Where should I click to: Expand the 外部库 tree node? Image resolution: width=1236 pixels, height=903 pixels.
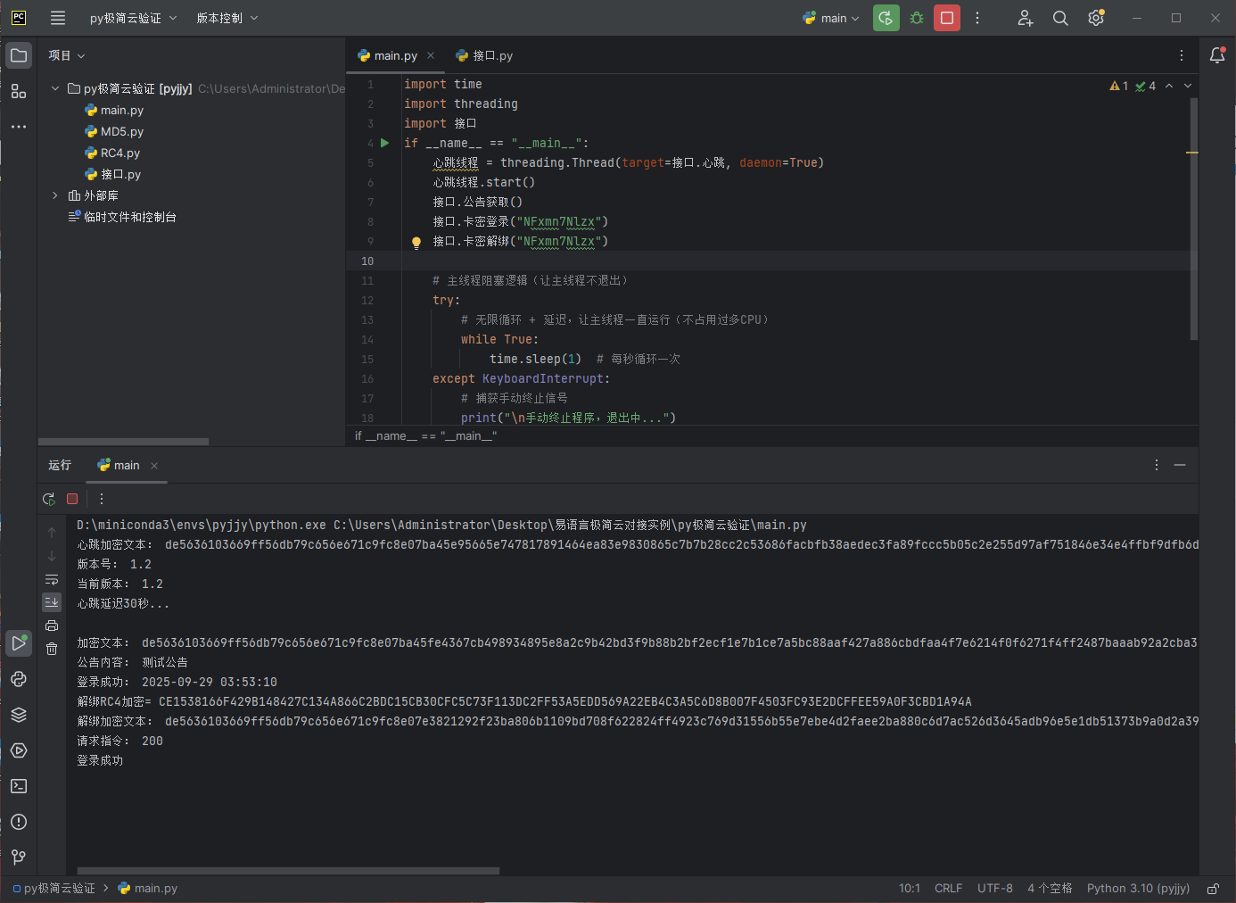[x=55, y=195]
